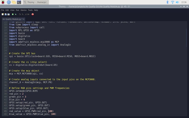Click 'GPIO.setup(red_pin, GPIO.OUT)' line
The image size is (189, 118).
pyautogui.click(x=28, y=103)
